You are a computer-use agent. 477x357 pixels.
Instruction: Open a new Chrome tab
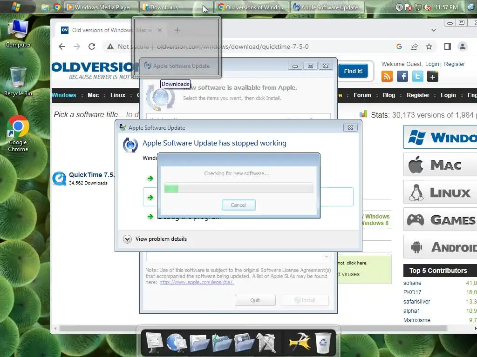coord(177,30)
